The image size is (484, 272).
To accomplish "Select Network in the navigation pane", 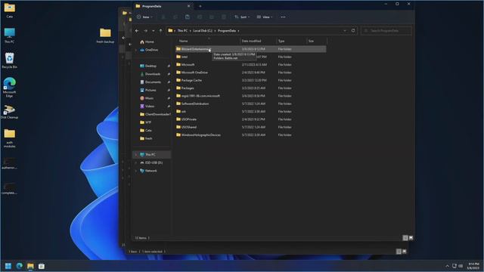I will coord(151,171).
